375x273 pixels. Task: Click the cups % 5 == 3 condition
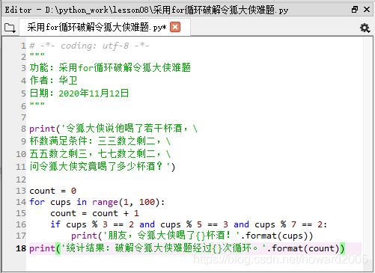coord(194,224)
